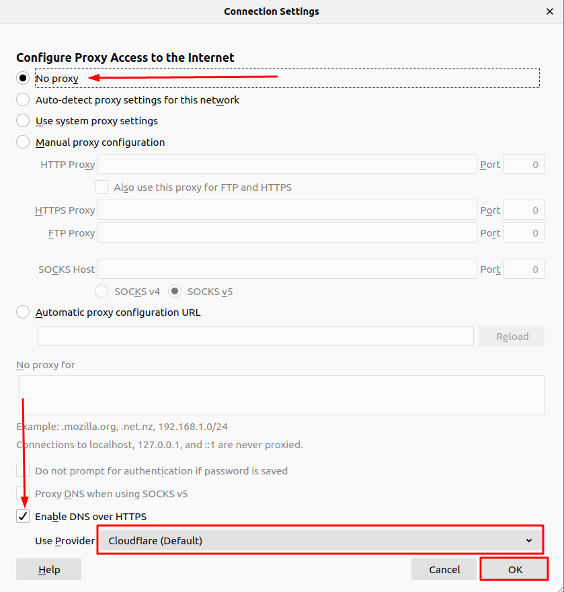The image size is (564, 592).
Task: Select the SOCKS v5 radio button
Action: (175, 292)
